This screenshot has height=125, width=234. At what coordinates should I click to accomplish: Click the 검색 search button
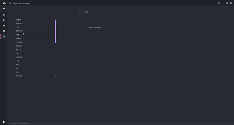[86, 12]
